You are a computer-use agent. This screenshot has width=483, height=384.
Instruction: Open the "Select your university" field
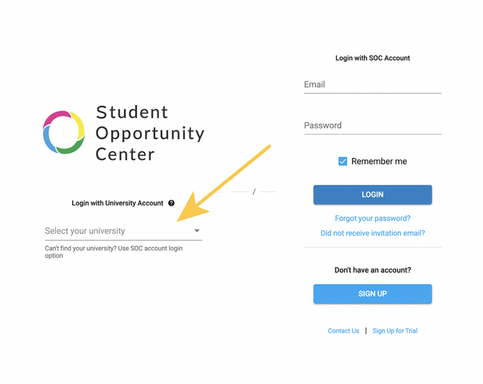pos(118,231)
